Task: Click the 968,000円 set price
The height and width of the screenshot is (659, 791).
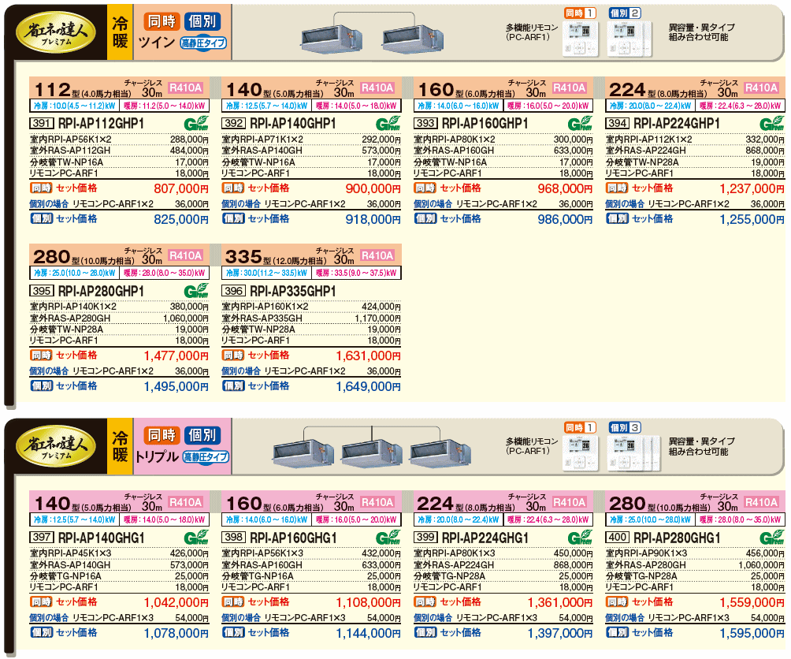Action: (565, 188)
